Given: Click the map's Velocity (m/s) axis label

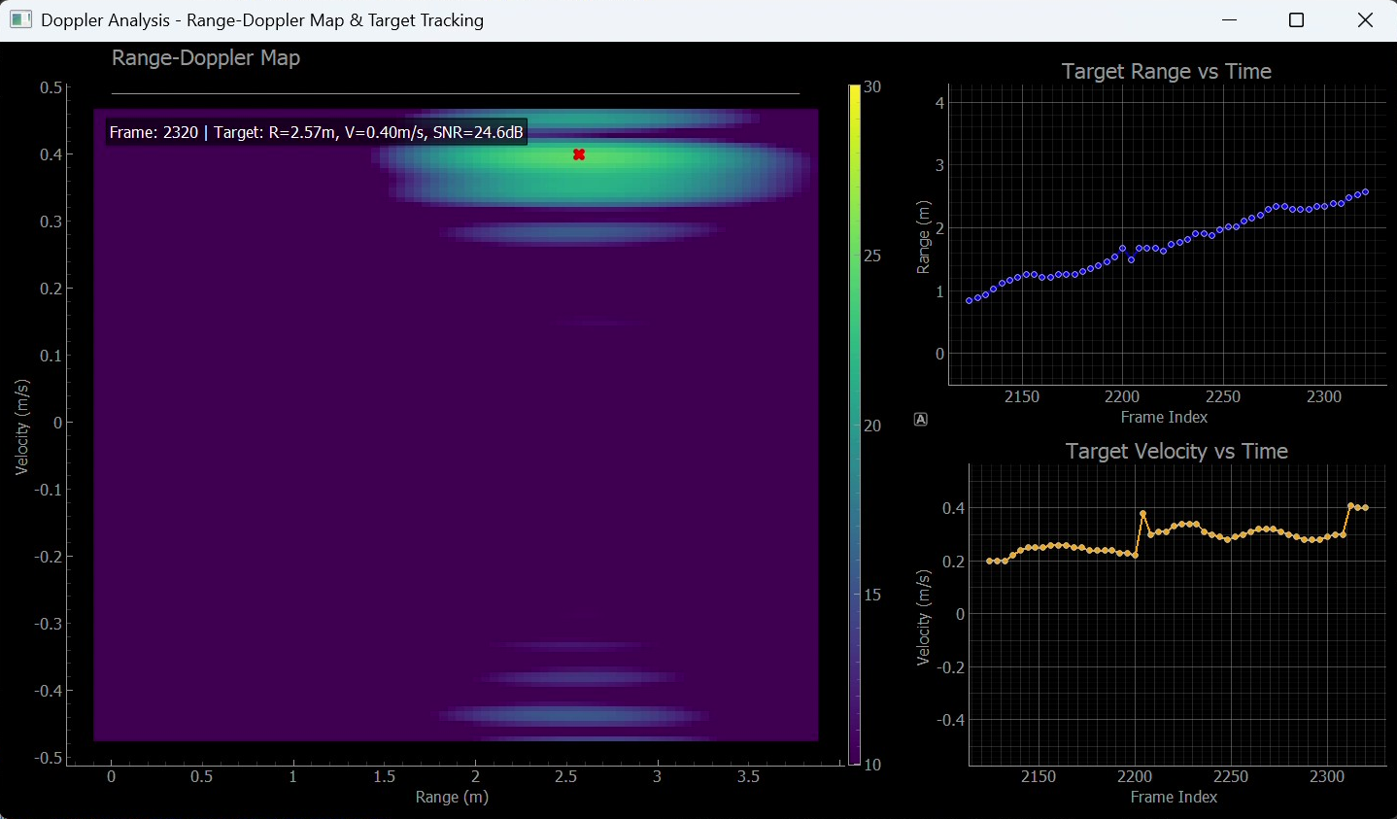Looking at the screenshot, I should [x=22, y=427].
